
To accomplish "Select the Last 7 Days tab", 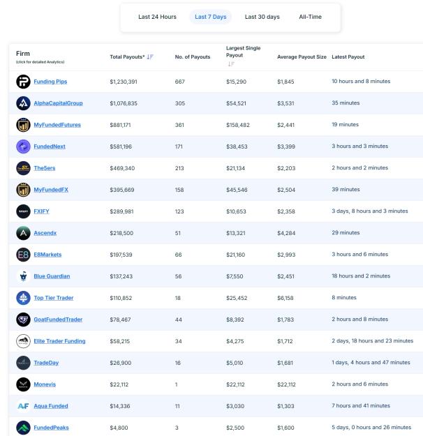I will 211,17.
